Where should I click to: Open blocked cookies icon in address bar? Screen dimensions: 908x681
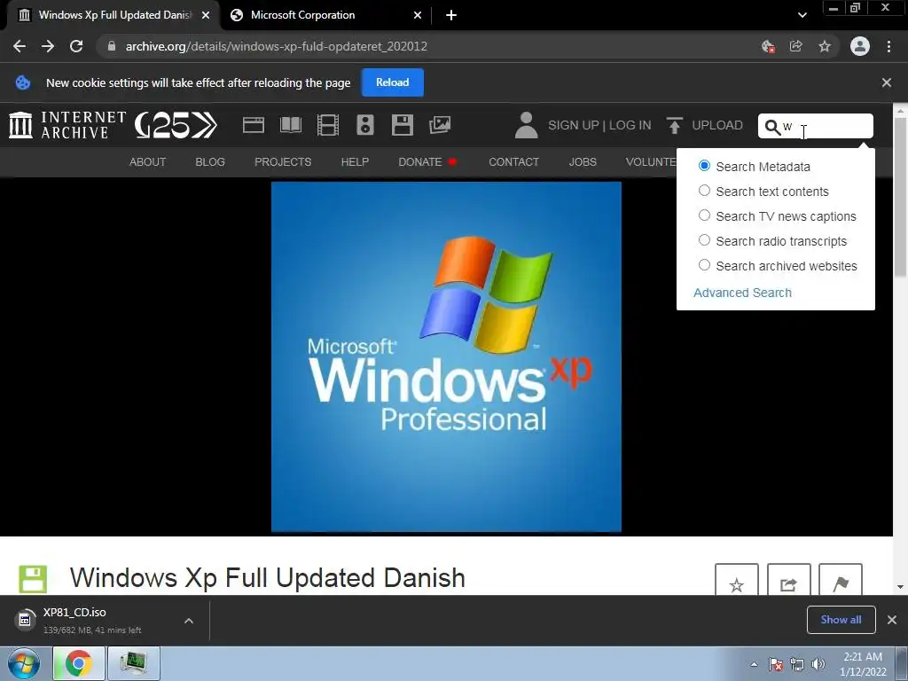pyautogui.click(x=769, y=46)
